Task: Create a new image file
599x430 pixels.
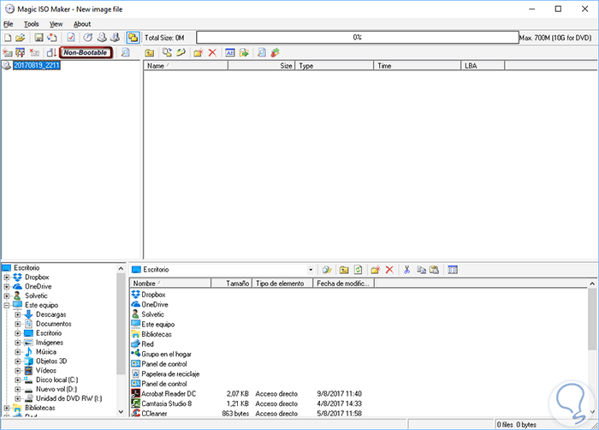Action: click(8, 38)
